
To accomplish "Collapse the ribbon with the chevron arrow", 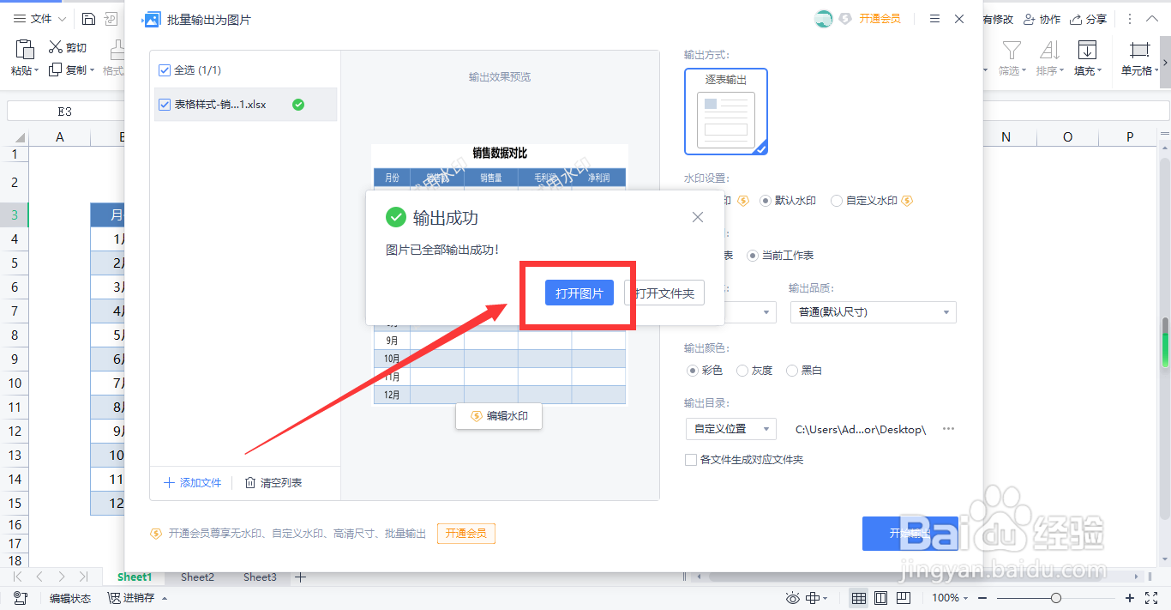I will click(x=1153, y=18).
